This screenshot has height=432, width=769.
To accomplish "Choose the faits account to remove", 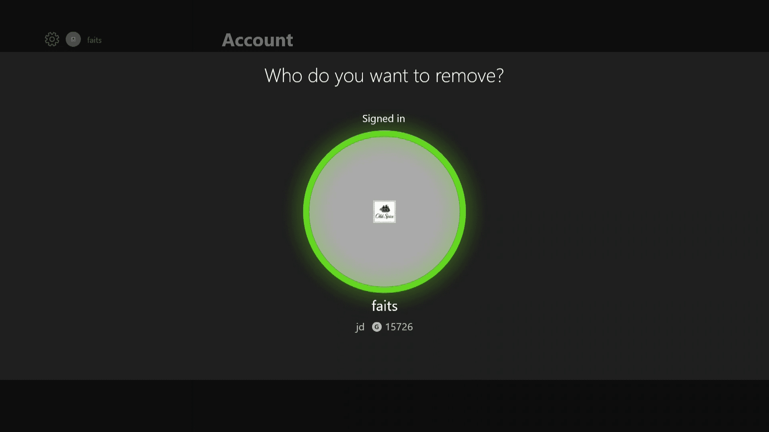I will [384, 212].
